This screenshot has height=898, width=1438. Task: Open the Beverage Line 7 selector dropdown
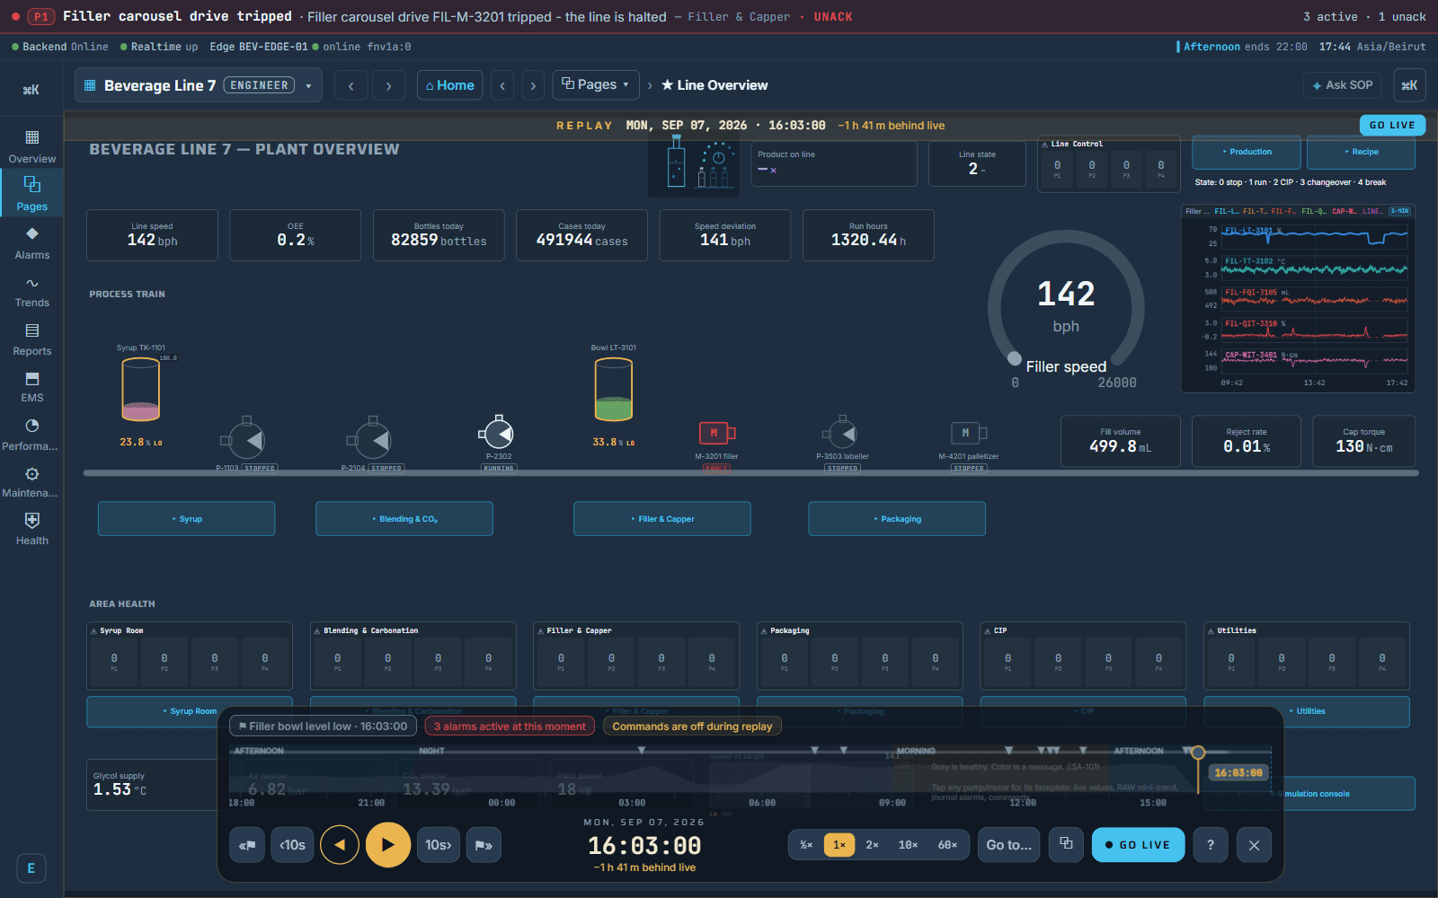(199, 85)
